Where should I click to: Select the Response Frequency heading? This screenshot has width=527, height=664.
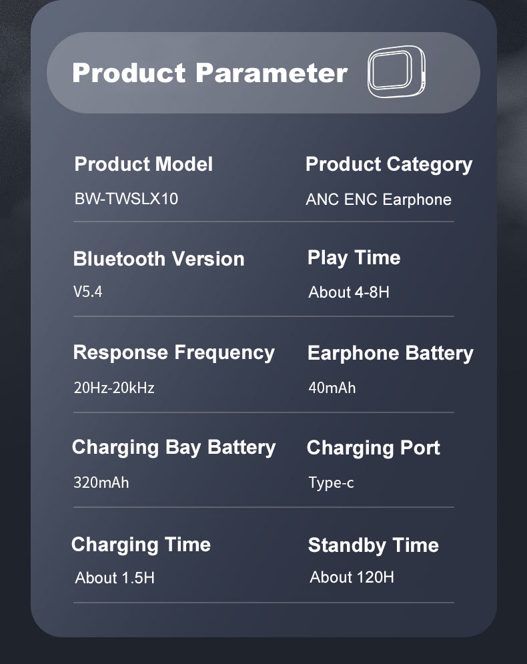[173, 352]
